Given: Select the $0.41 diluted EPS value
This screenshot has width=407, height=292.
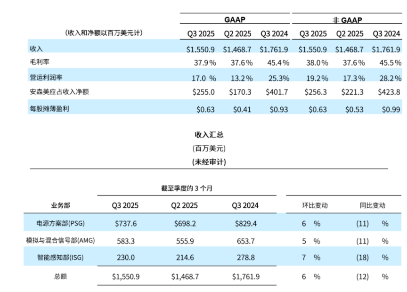Looking at the screenshot, I should point(242,110).
